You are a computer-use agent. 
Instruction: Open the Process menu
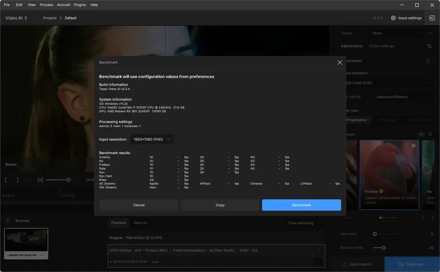pyautogui.click(x=46, y=5)
